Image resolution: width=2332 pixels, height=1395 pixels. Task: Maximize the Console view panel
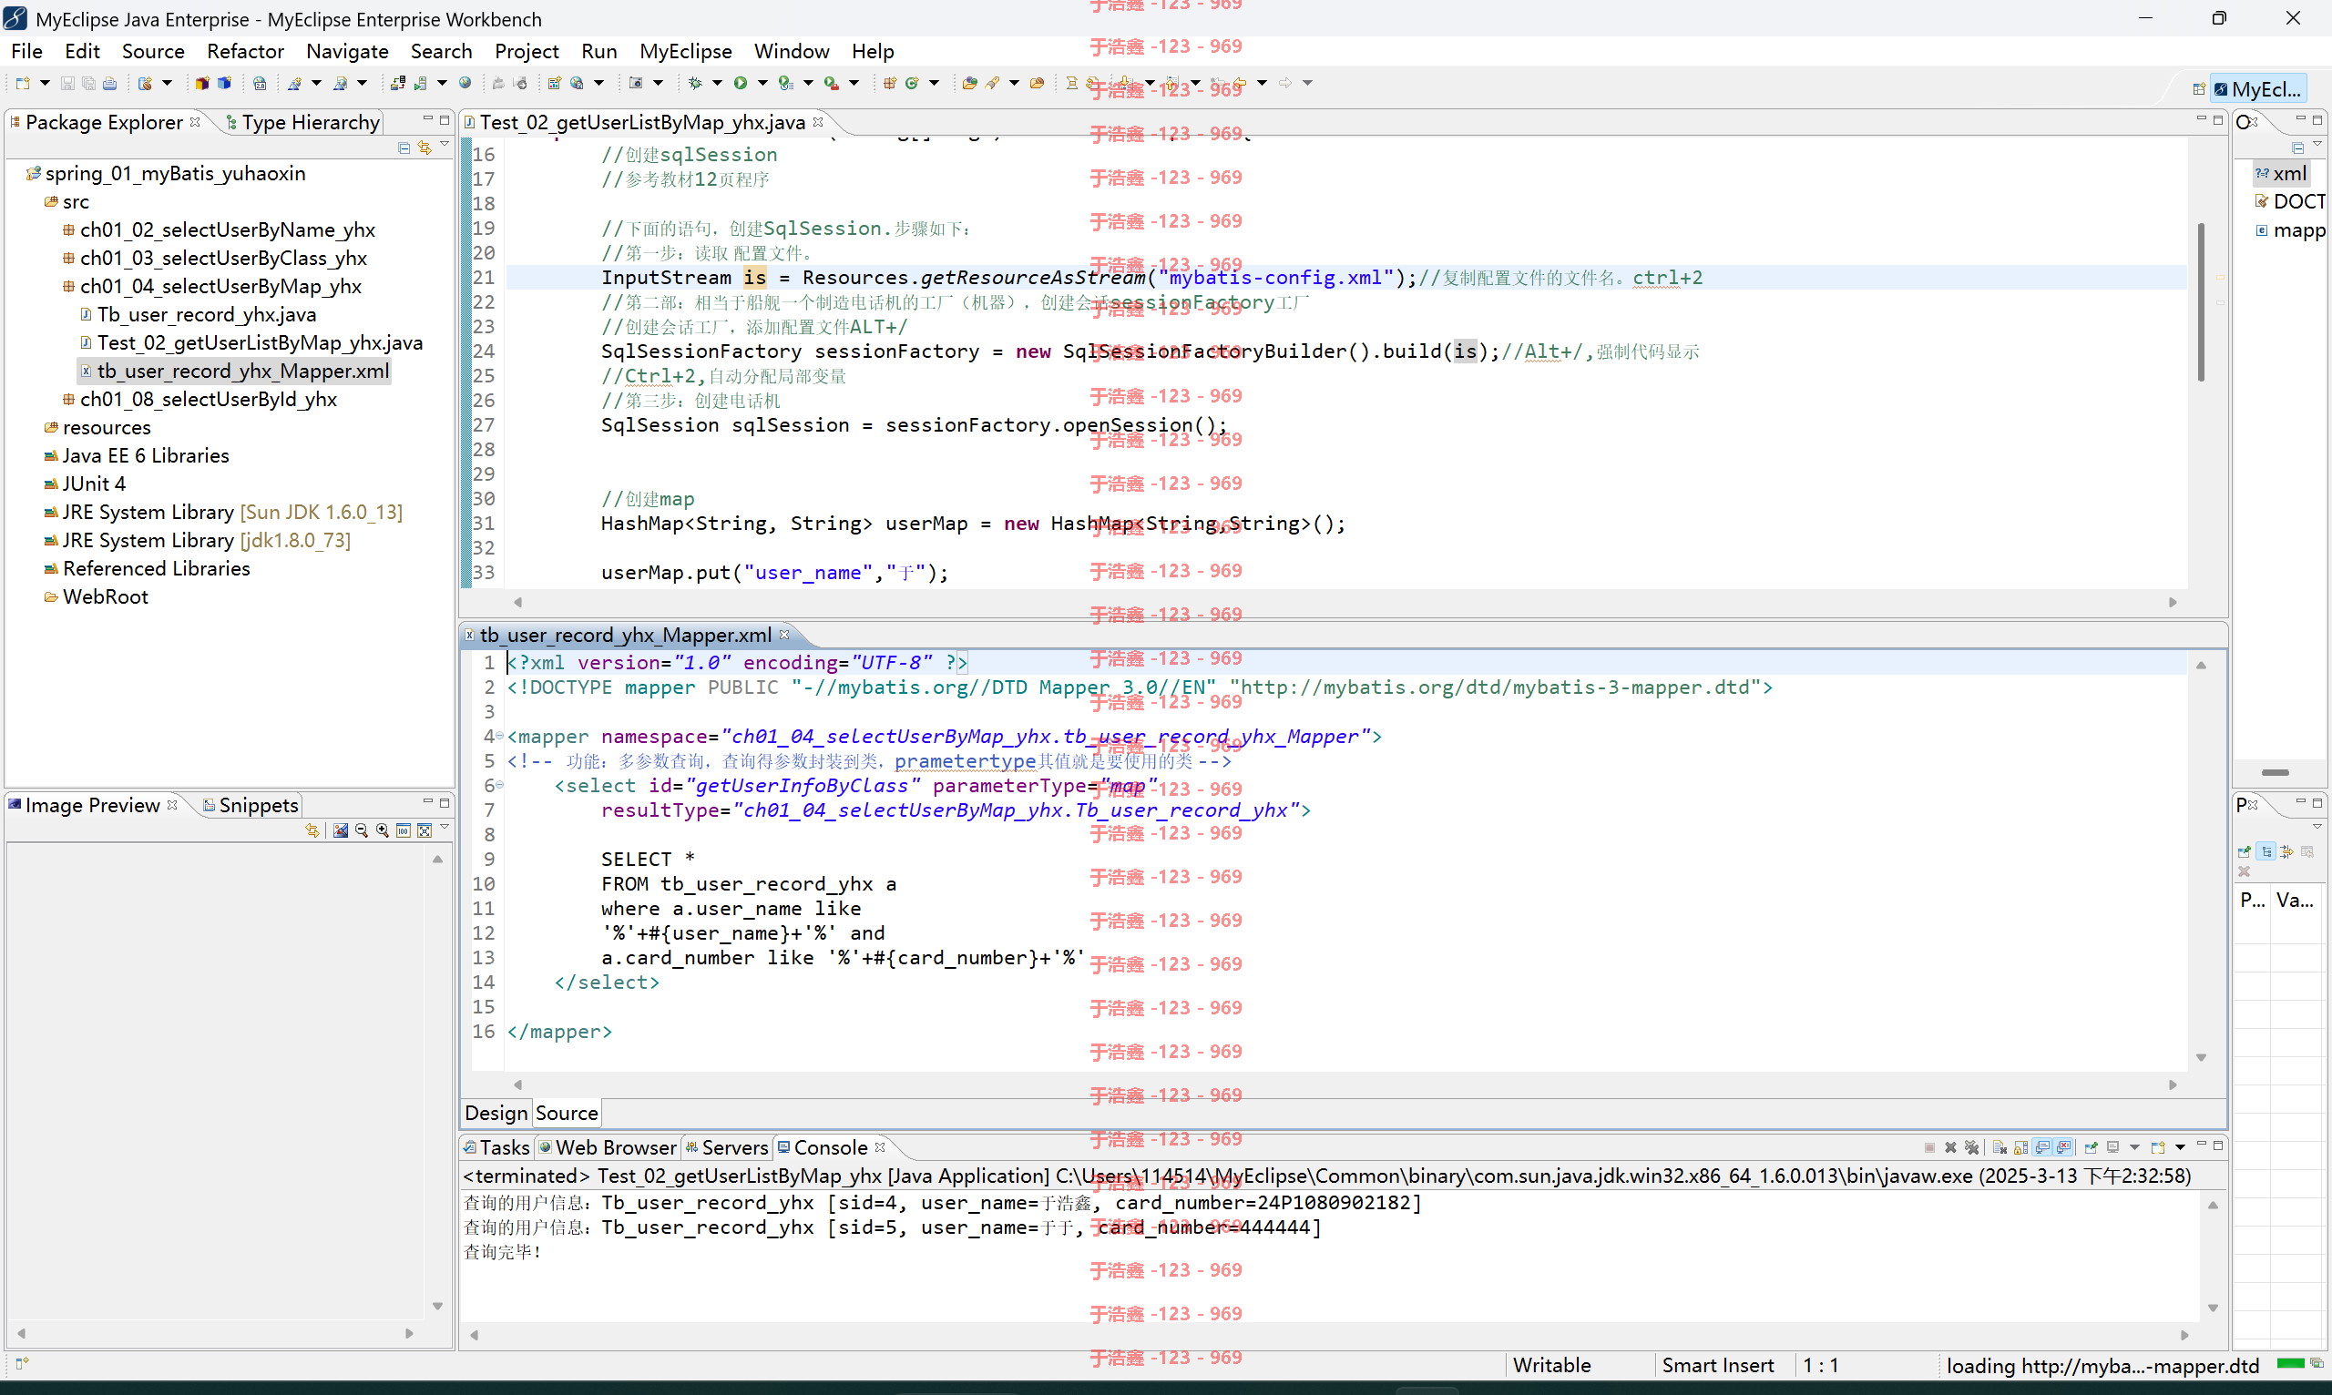click(2217, 1145)
